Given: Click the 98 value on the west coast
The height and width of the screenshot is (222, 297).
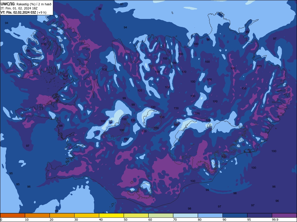Looking at the screenshot, I should pos(61,126).
